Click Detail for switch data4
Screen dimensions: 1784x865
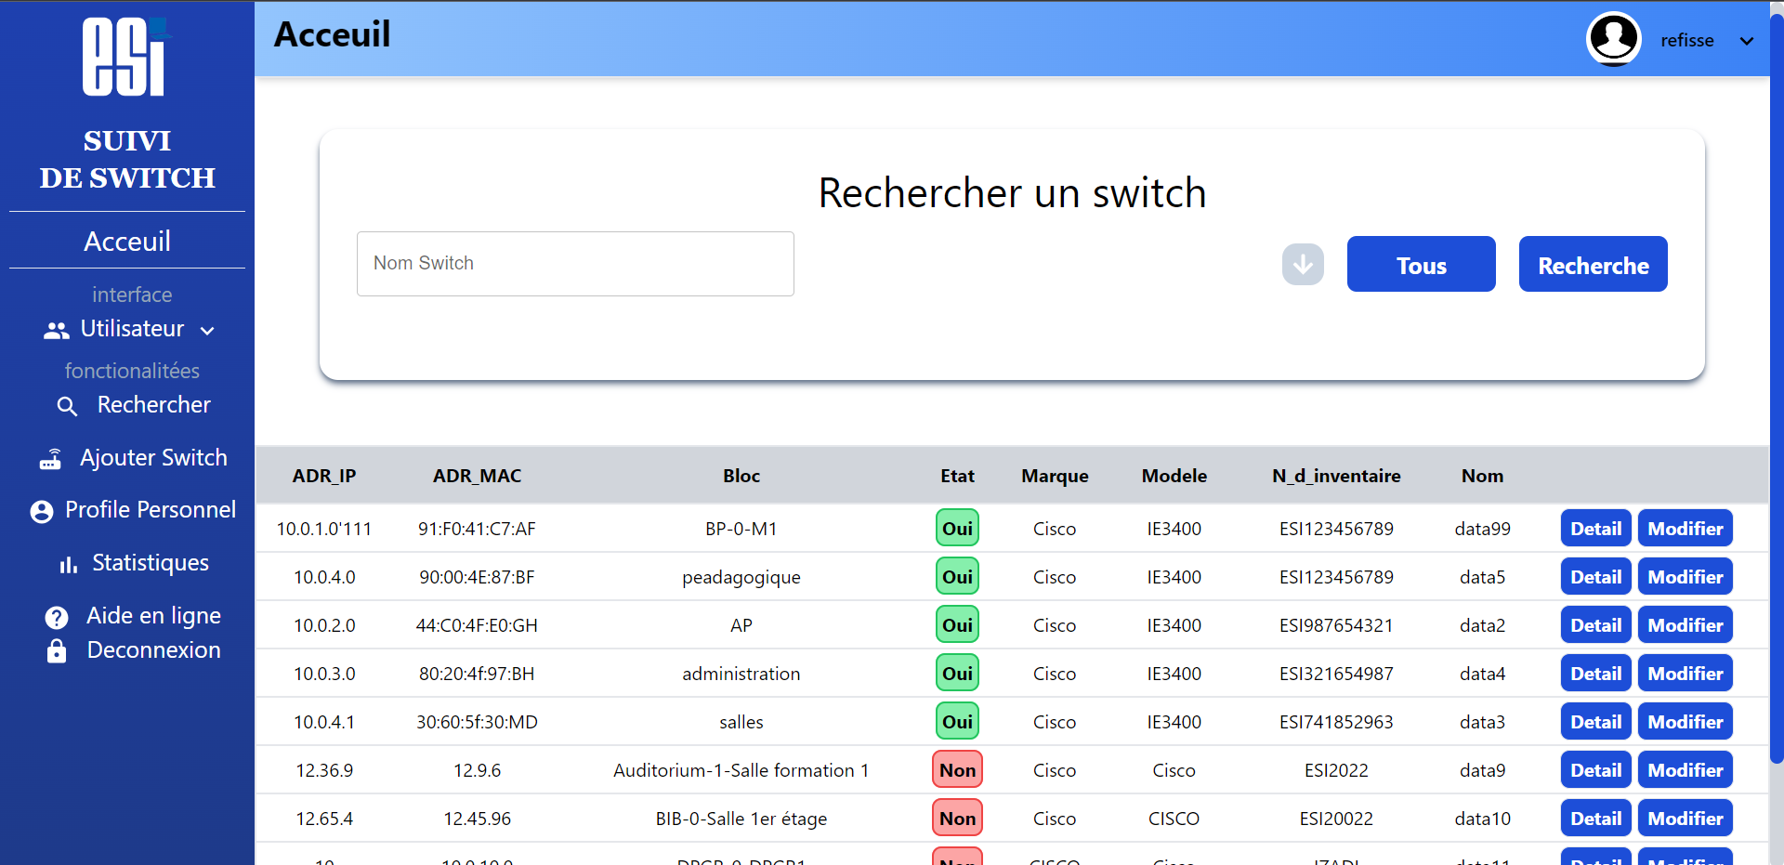[x=1594, y=673]
